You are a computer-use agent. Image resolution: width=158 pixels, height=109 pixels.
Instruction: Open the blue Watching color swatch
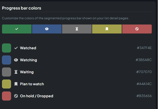(x=7, y=60)
